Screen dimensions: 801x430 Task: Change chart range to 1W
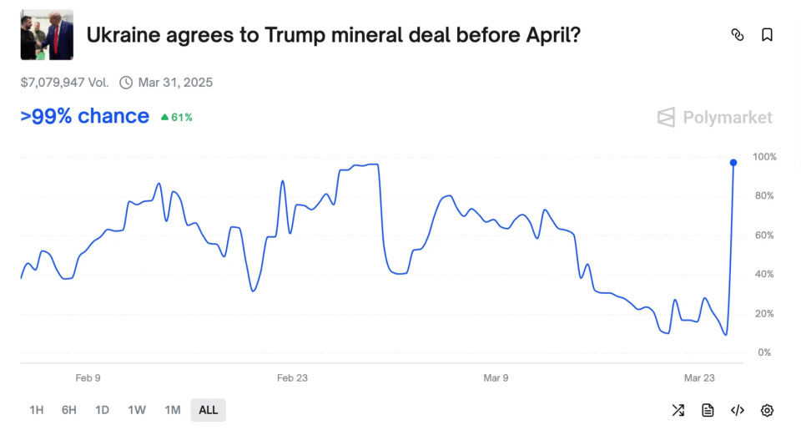coord(137,410)
